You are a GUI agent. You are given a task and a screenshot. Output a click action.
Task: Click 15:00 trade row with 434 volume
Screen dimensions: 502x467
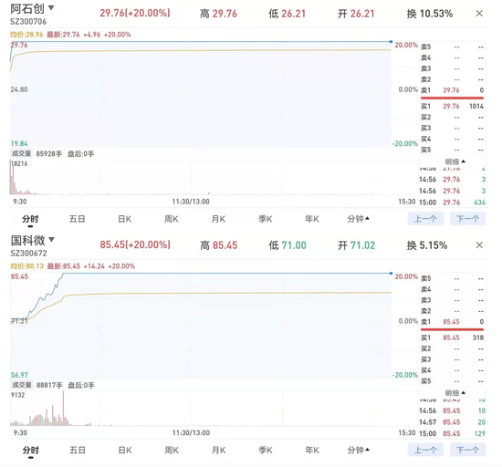point(452,202)
